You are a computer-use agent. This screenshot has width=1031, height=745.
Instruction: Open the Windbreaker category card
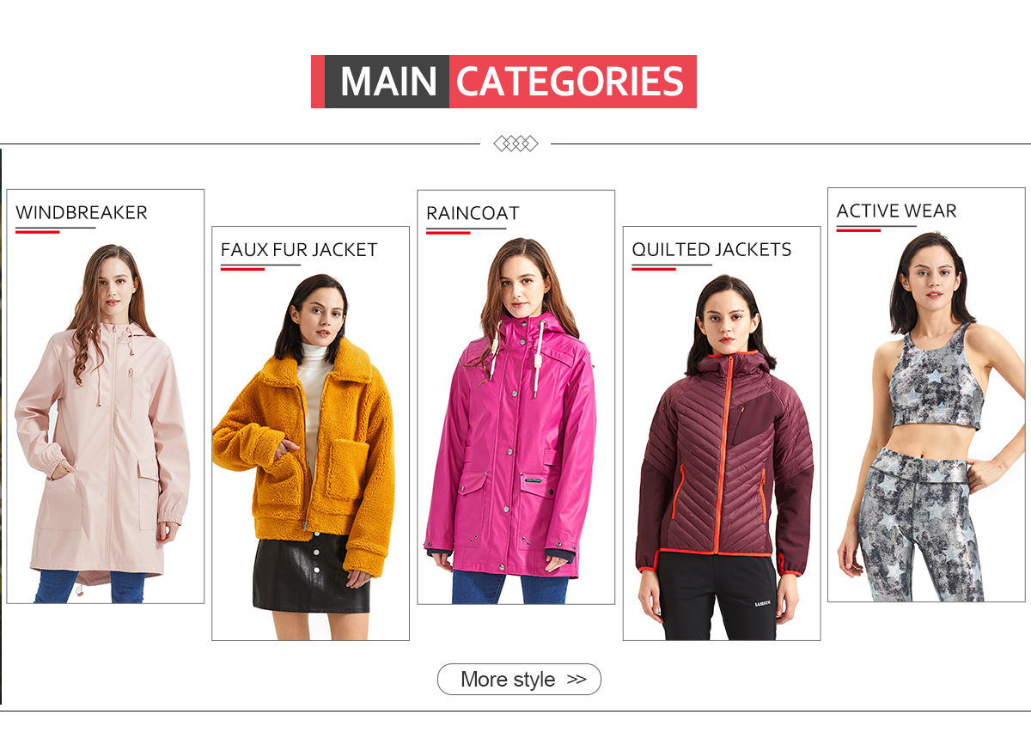(x=106, y=396)
